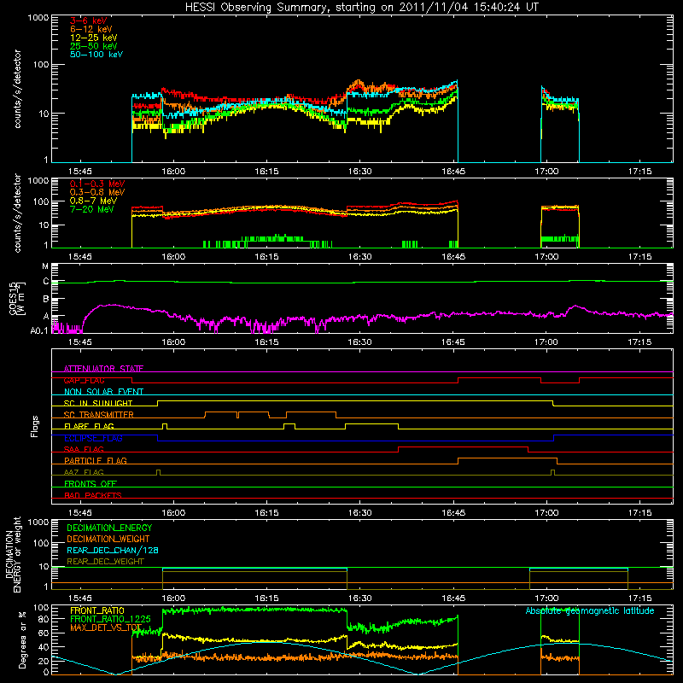The height and width of the screenshot is (683, 683).
Task: Click the 17:00 tick label under the keV panel
Action: click(546, 172)
